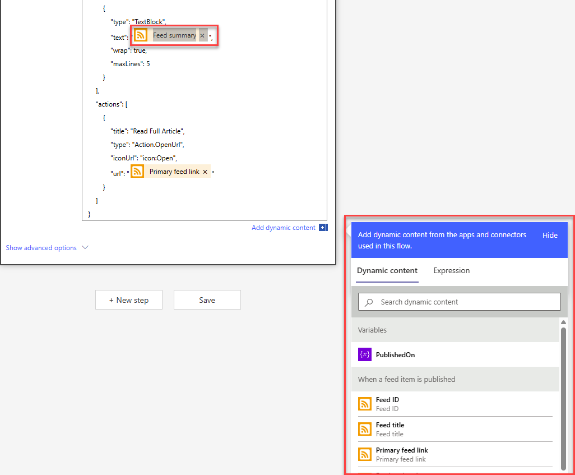Click the PublishedOn variable icon

coord(365,354)
